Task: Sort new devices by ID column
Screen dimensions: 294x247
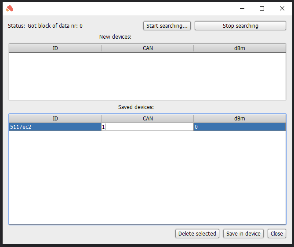Action: [x=55, y=48]
